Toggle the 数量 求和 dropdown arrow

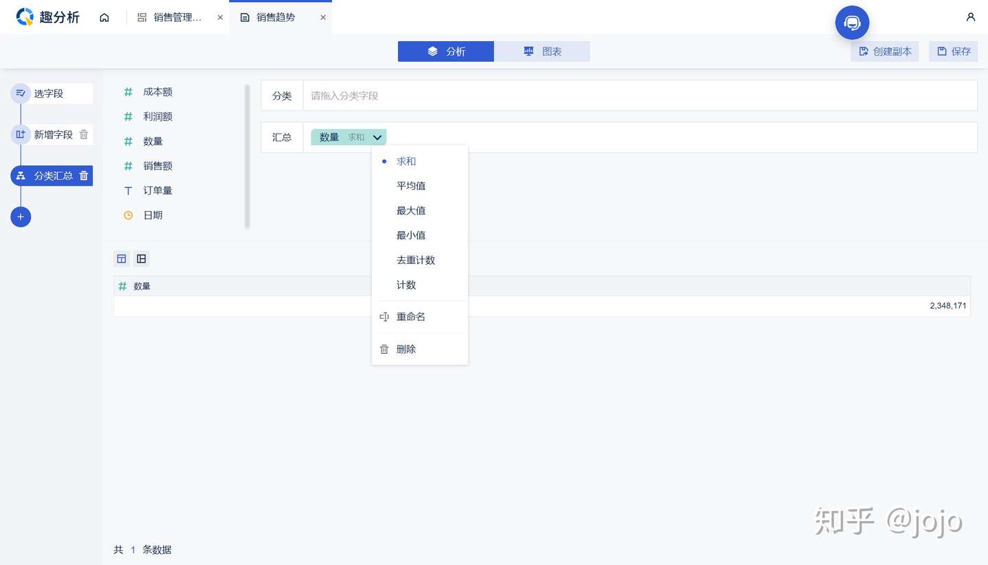click(x=377, y=137)
